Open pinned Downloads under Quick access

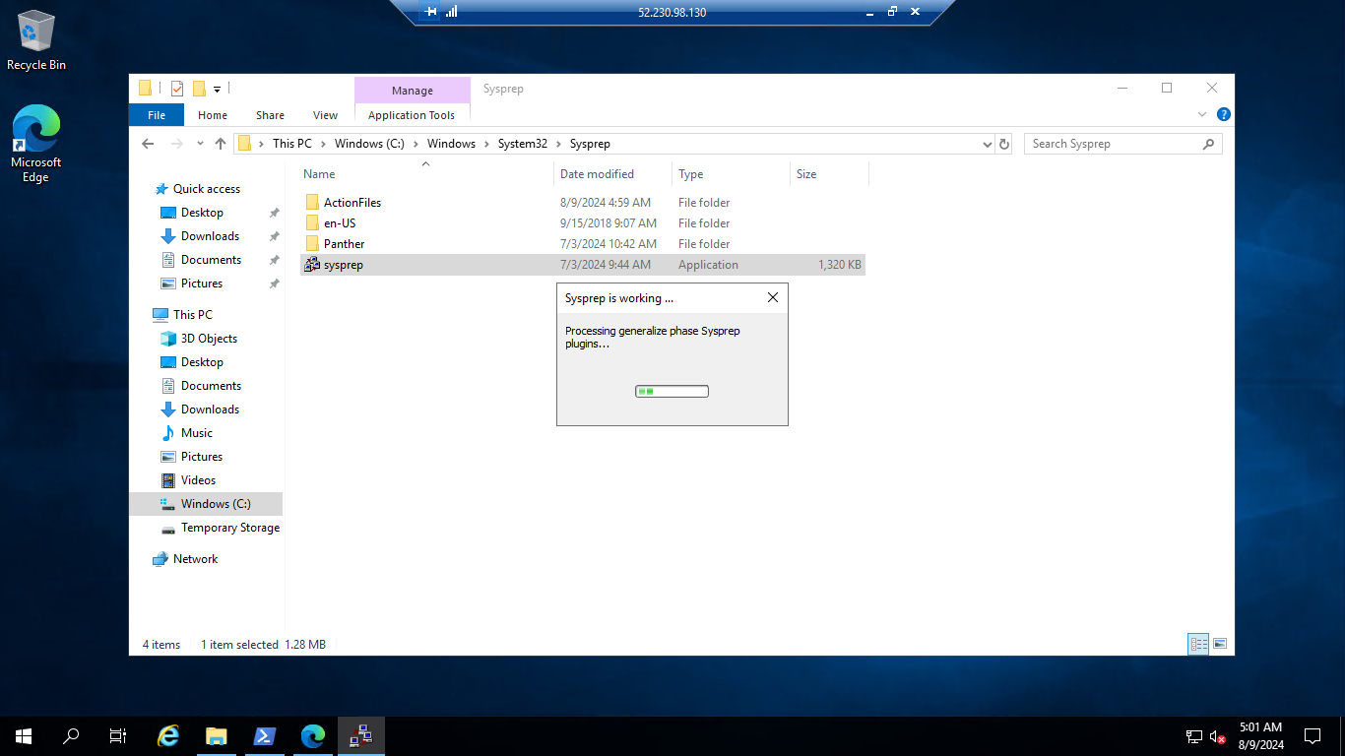(210, 236)
